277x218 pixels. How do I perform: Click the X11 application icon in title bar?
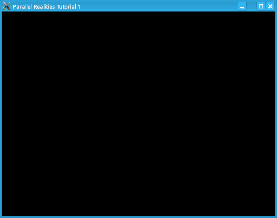tap(6, 6)
